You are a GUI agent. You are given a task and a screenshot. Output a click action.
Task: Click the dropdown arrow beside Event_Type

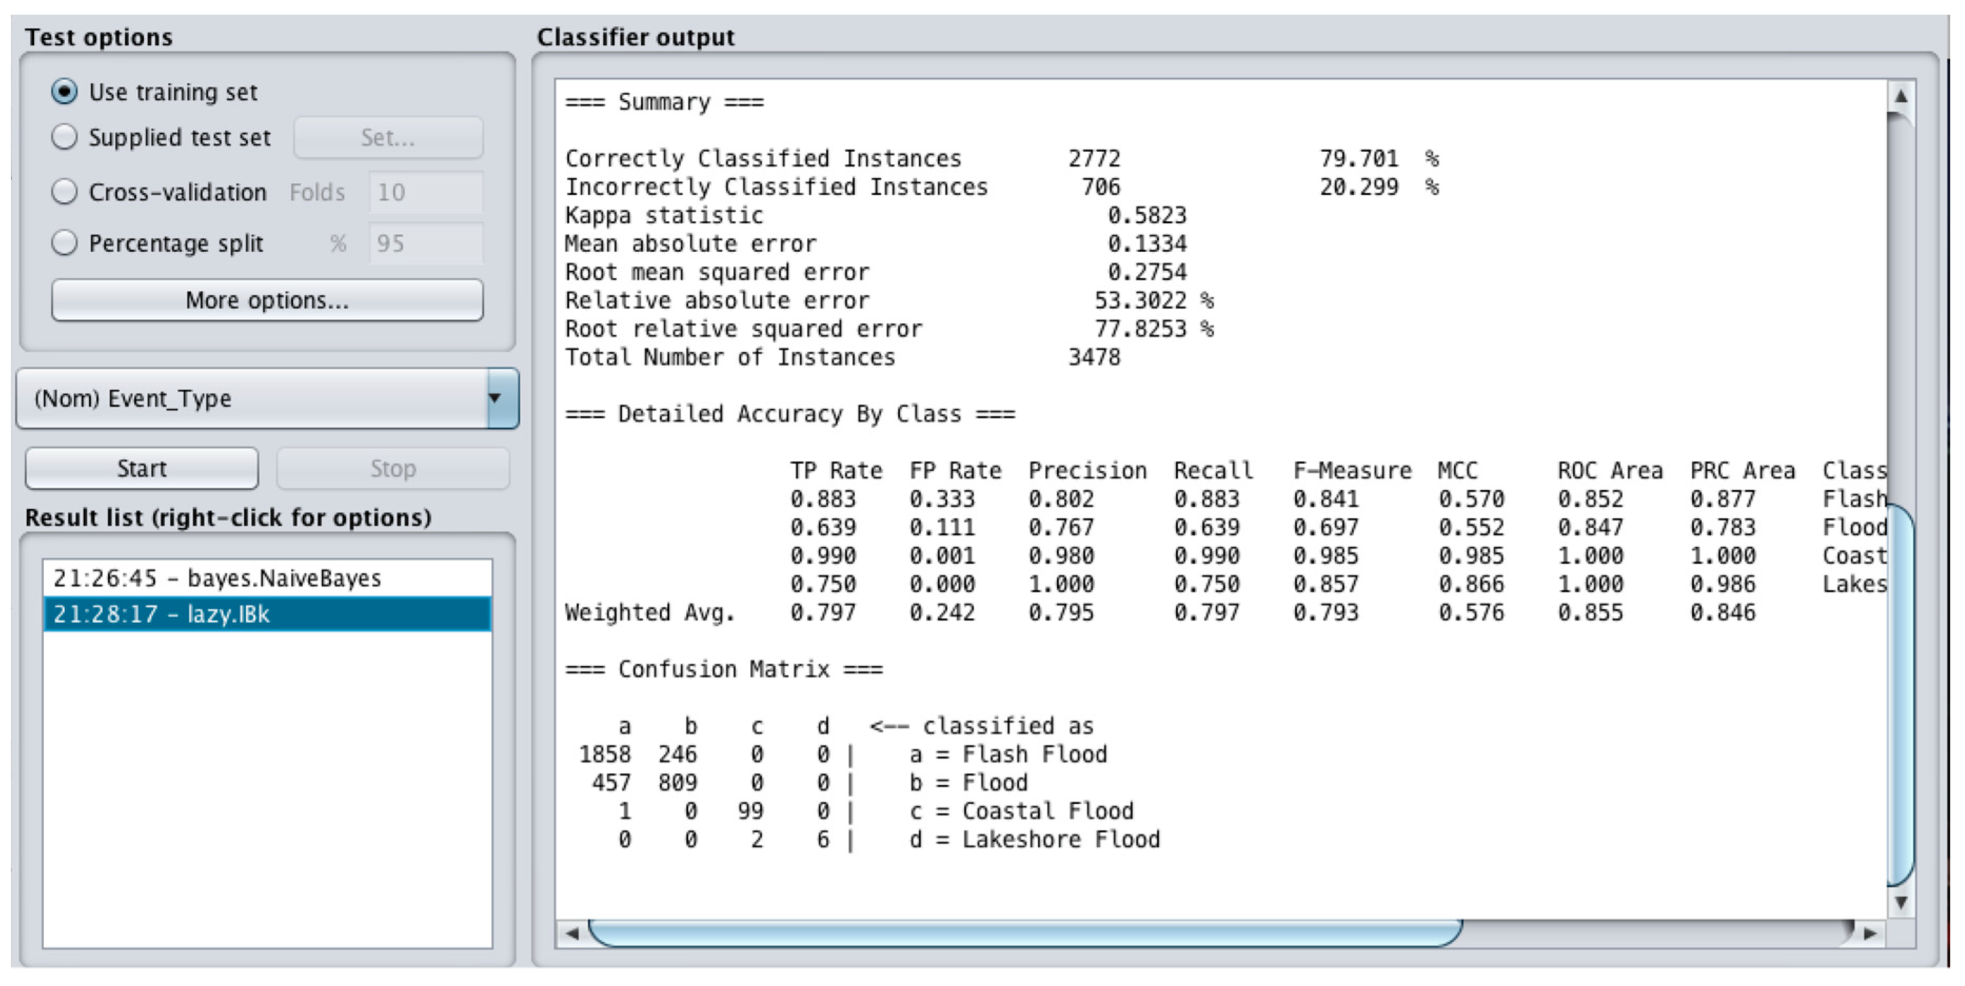496,398
